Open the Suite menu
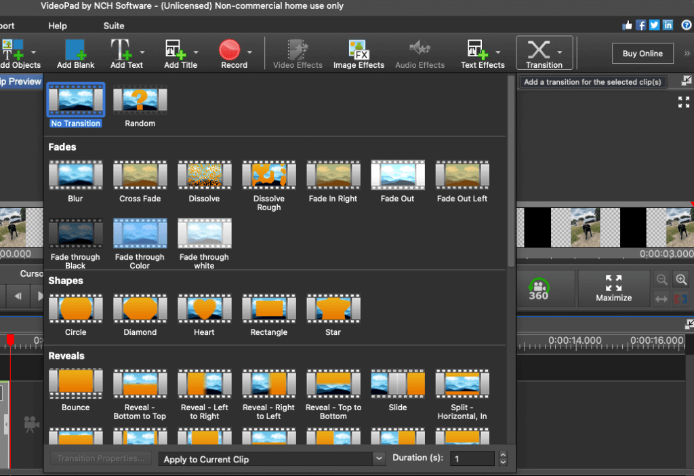 113,26
